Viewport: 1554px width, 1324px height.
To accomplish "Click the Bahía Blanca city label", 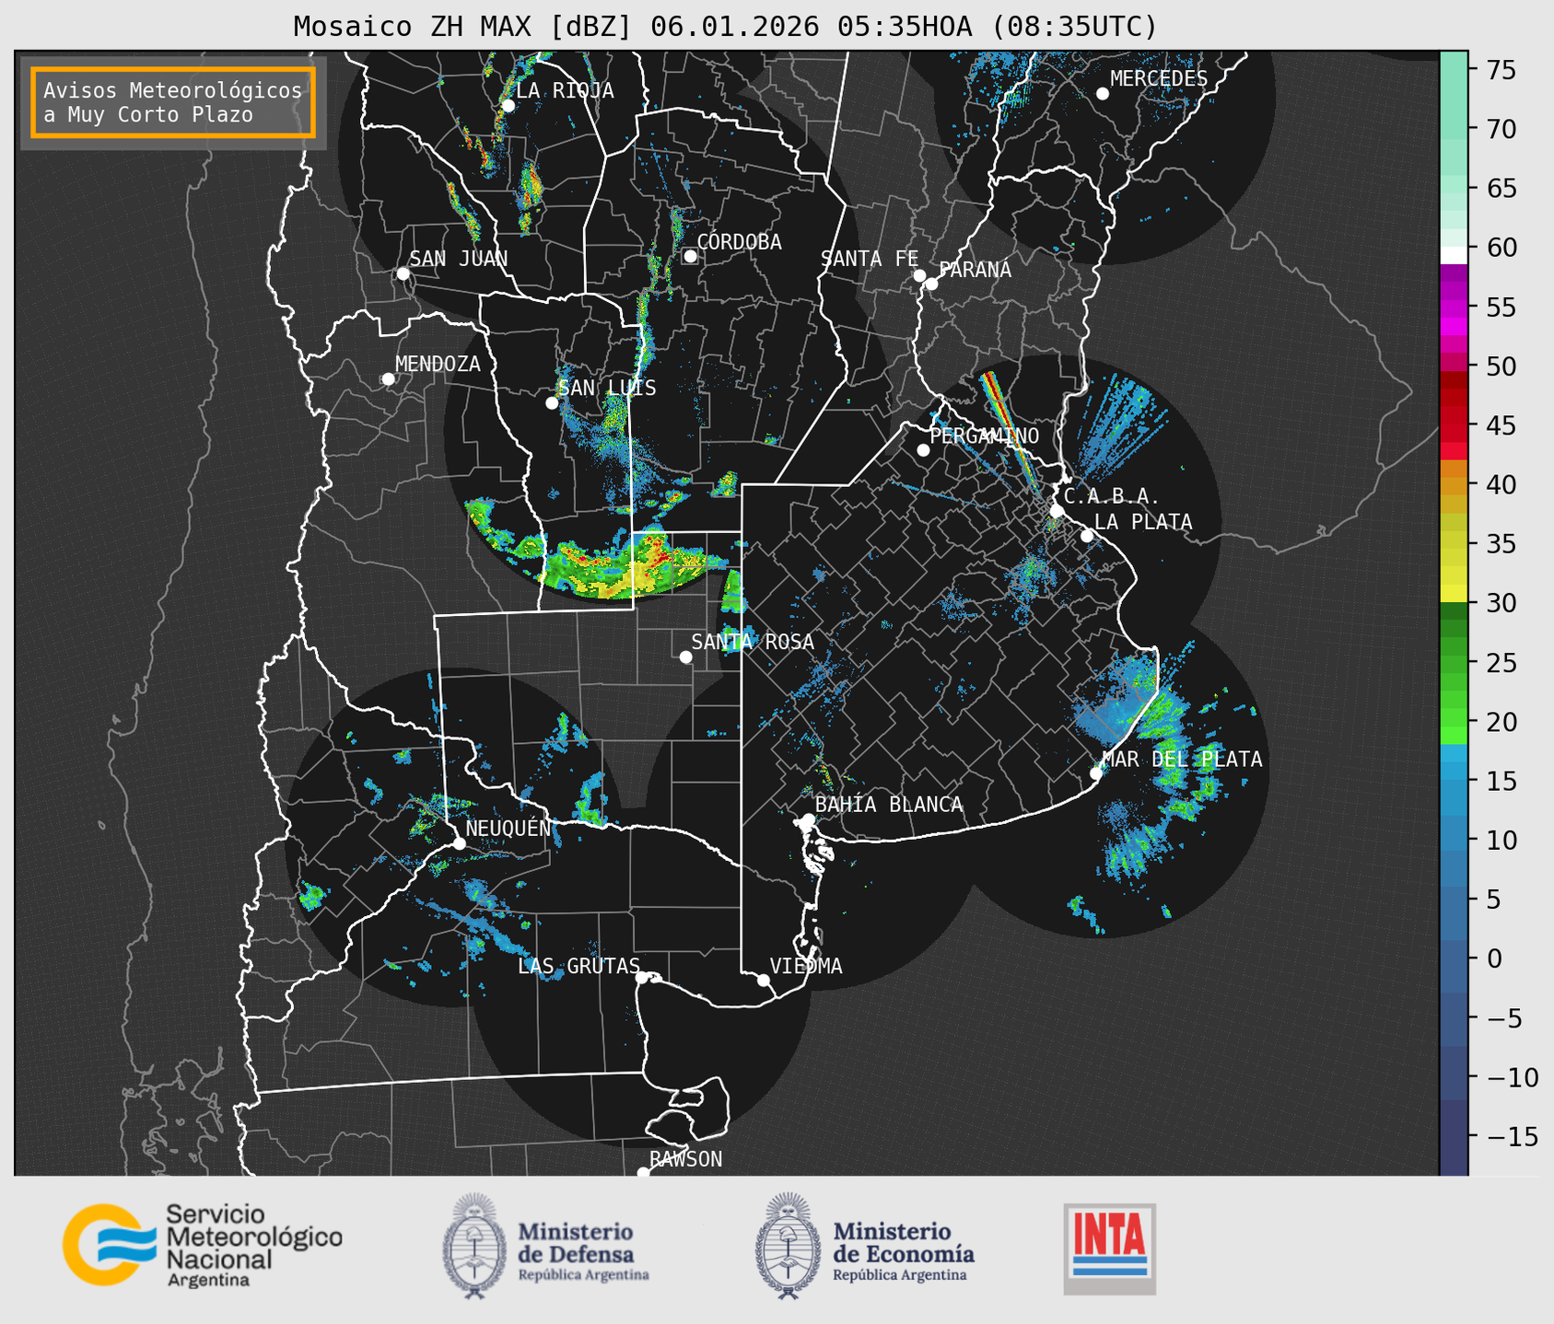I will [888, 805].
